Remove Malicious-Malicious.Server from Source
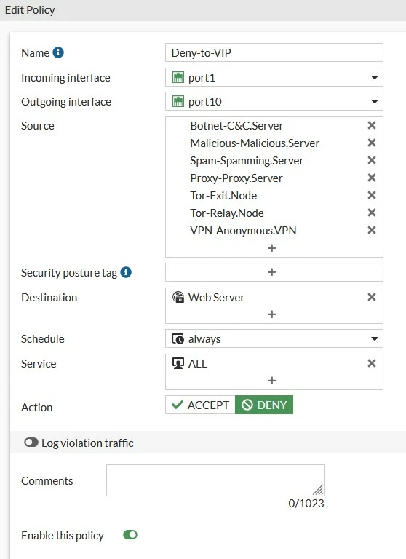Image resolution: width=406 pixels, height=559 pixels. pos(371,143)
